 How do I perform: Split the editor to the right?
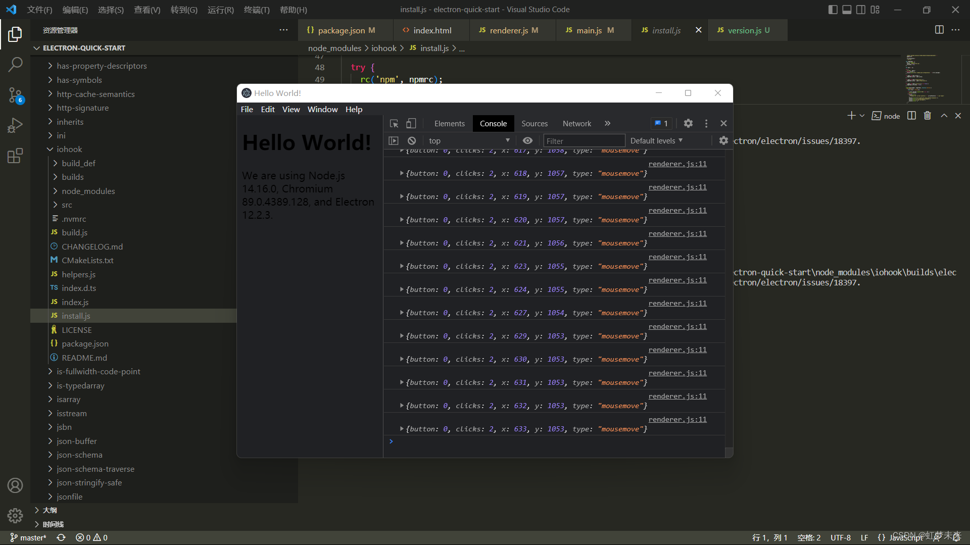click(x=939, y=30)
